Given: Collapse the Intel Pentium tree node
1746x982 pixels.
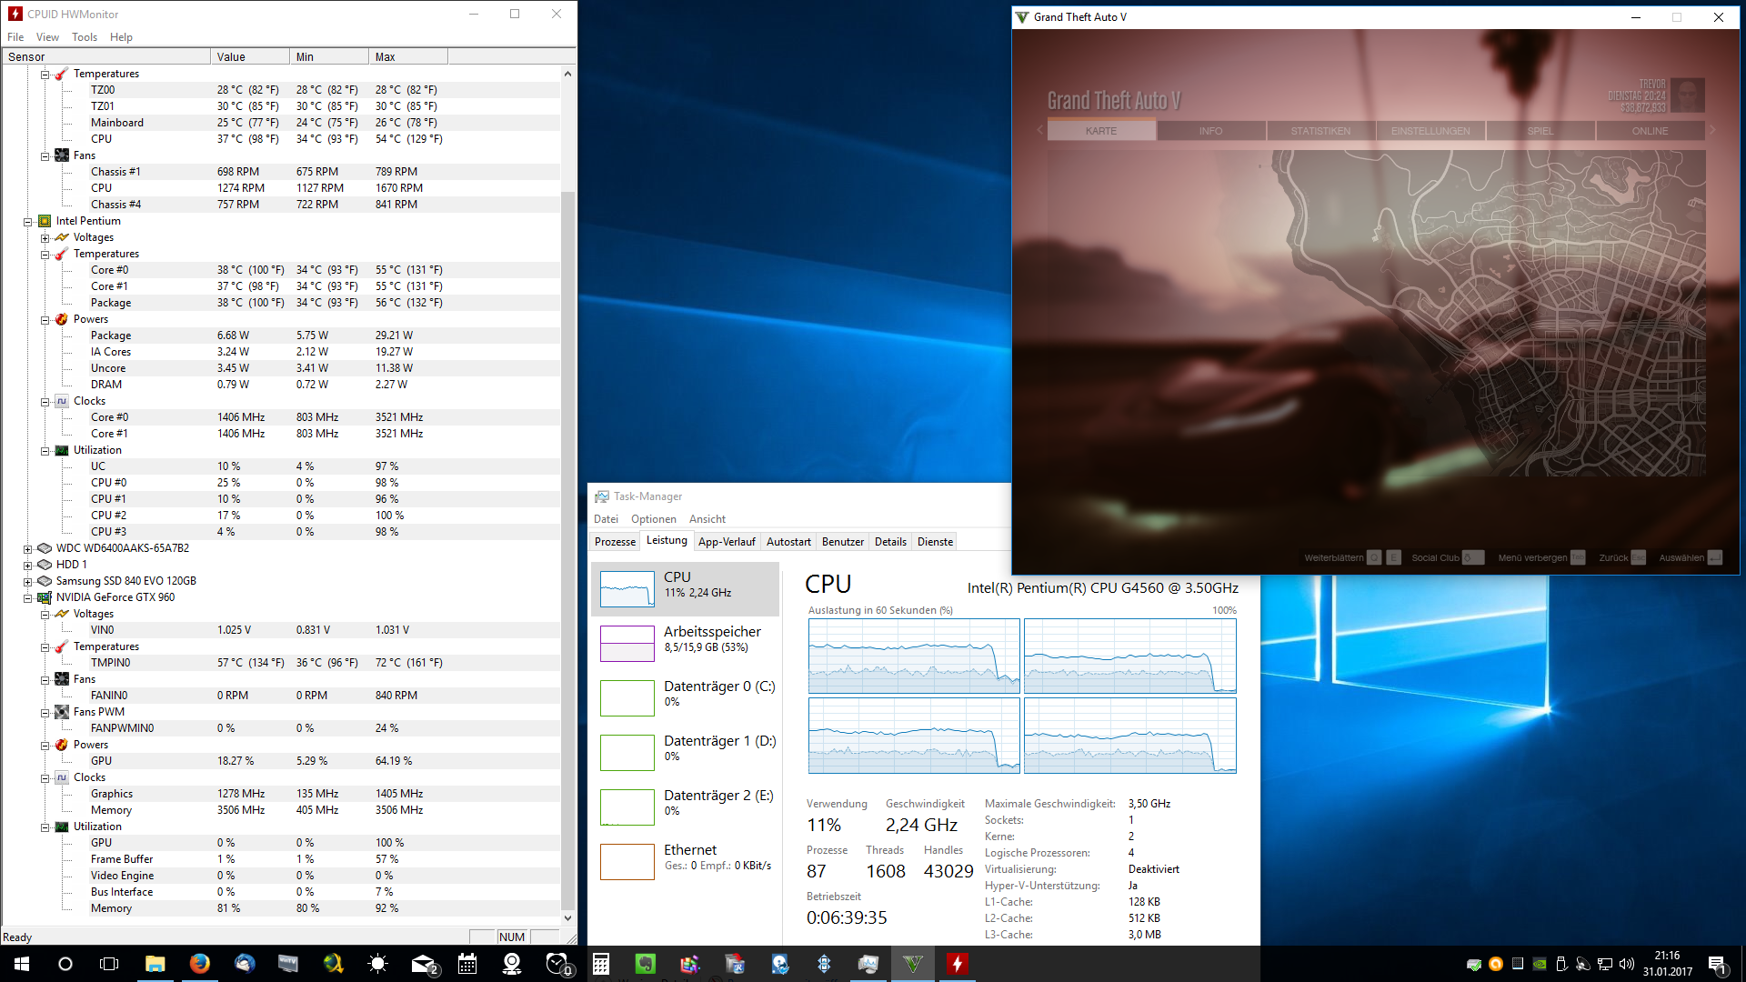Looking at the screenshot, I should [x=28, y=221].
